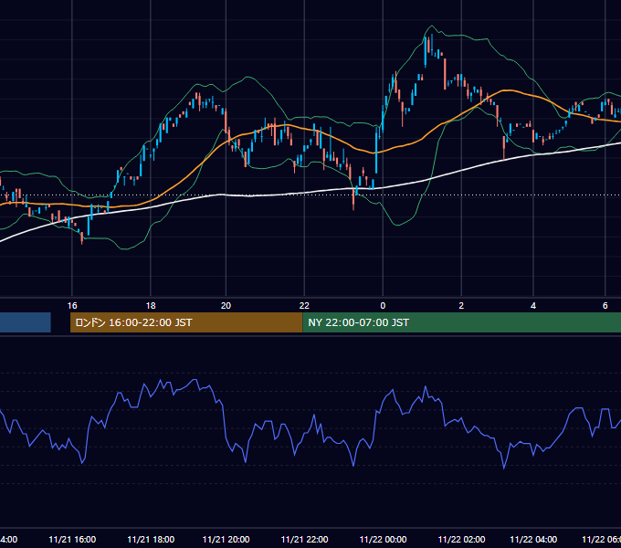Click the 0 hour label on chart axis

click(383, 306)
